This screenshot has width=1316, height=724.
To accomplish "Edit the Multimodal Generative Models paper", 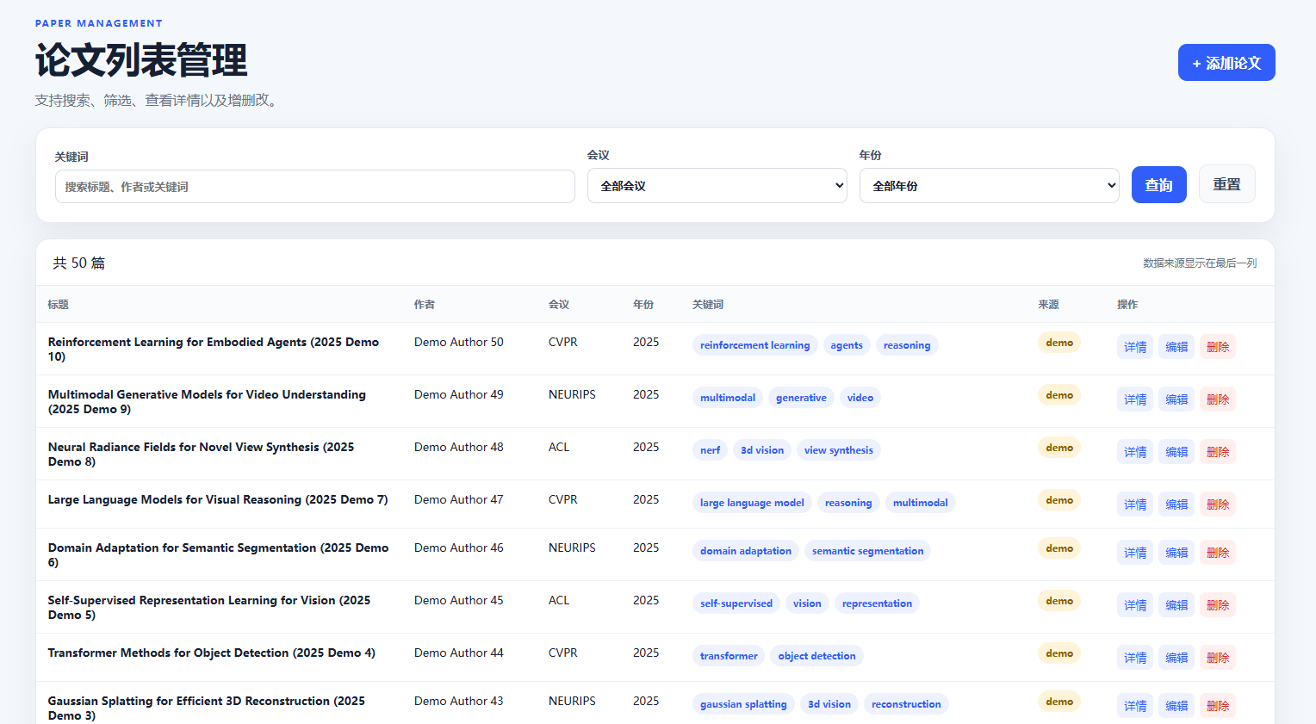I will click(x=1176, y=399).
